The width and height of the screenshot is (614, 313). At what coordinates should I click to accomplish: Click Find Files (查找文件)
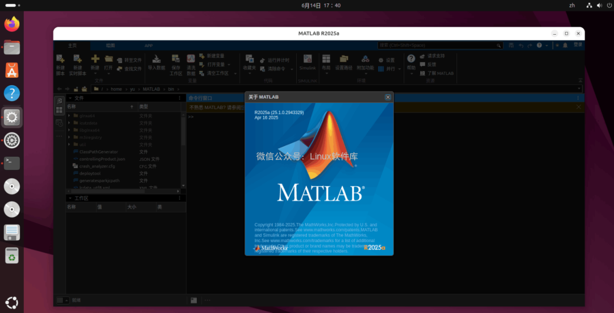coord(129,69)
